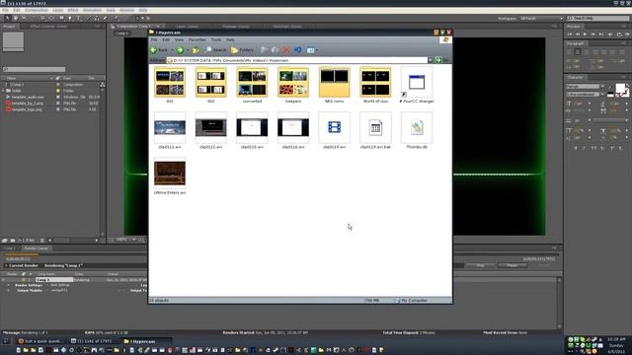Click the Project panel search field
The image size is (632, 355).
[x=35, y=69]
